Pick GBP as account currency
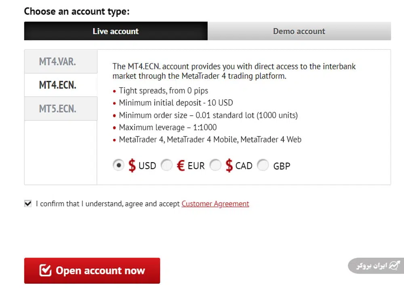 pos(263,165)
